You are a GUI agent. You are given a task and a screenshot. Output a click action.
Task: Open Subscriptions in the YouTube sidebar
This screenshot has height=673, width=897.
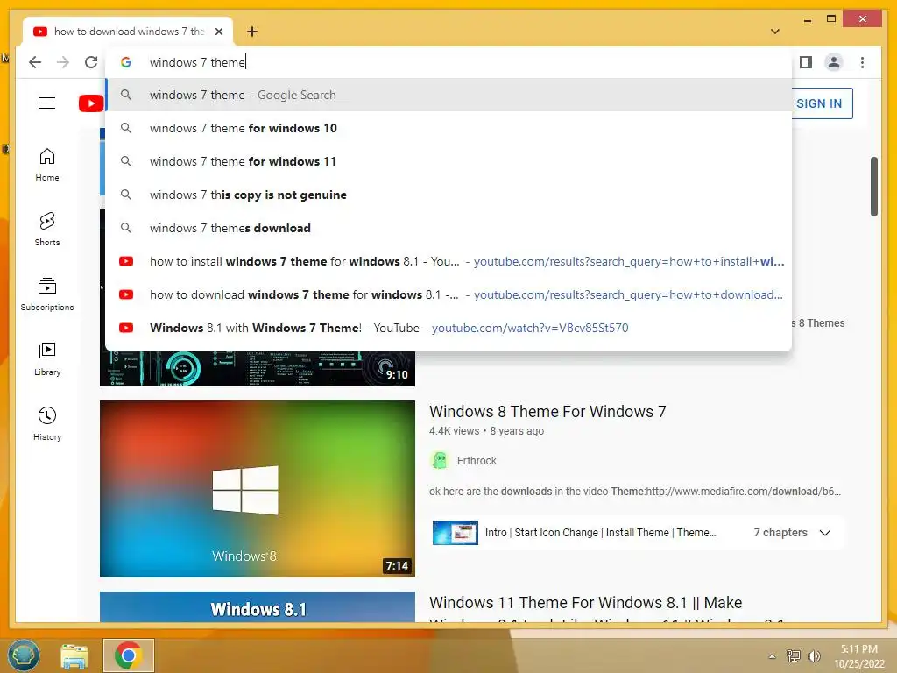tap(47, 294)
